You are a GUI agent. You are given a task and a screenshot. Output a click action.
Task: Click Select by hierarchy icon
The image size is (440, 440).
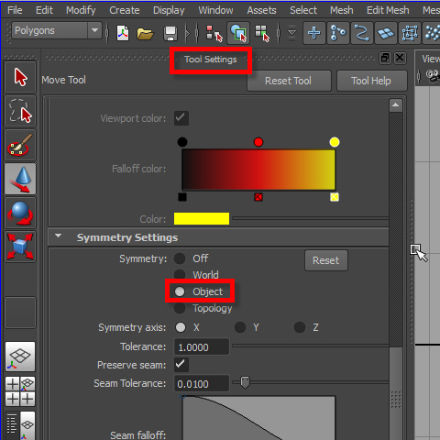click(x=214, y=33)
